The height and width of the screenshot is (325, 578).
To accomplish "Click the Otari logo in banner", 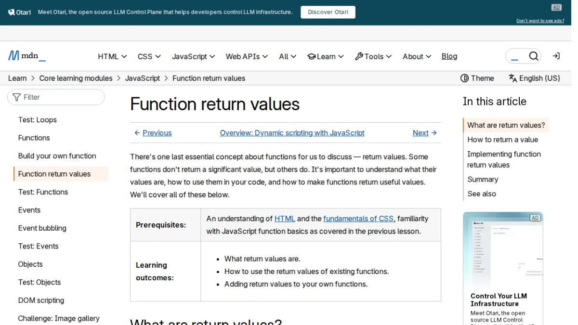I will pos(20,12).
